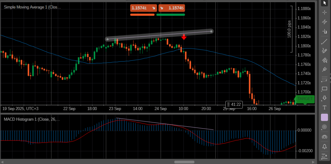Select the red down-arrow marker on chart
Screen dimensions: 331x164
(184, 37)
